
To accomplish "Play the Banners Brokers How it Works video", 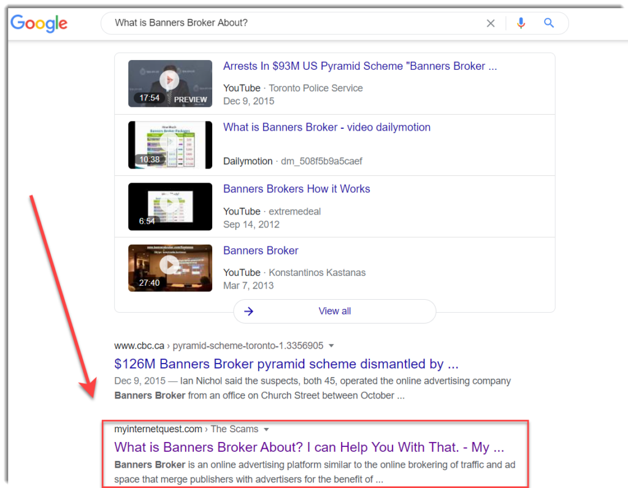I will click(x=170, y=206).
